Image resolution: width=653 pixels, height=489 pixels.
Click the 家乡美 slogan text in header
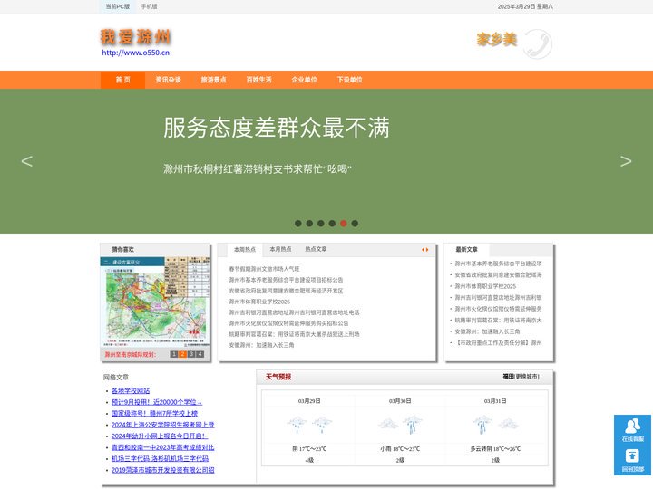[x=497, y=40]
